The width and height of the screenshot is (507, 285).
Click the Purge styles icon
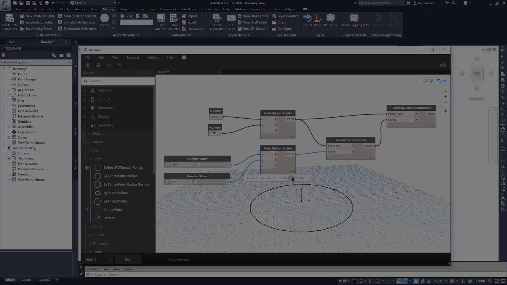point(318,18)
